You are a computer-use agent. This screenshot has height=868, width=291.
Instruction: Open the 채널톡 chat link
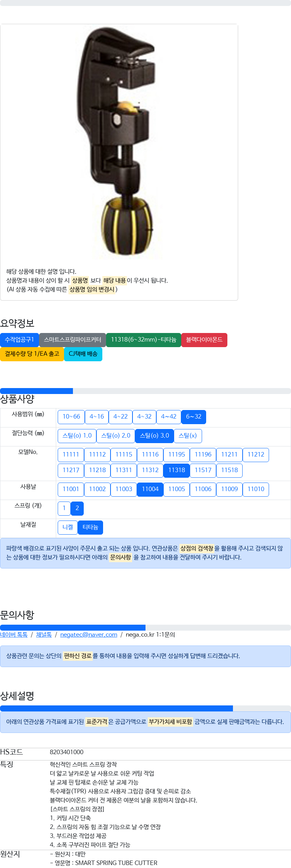pos(44,635)
